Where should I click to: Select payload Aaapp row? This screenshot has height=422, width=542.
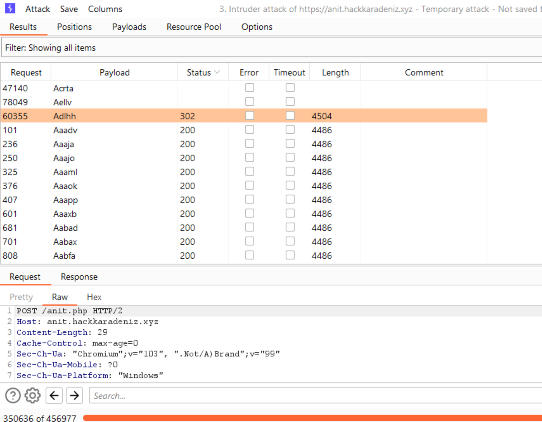[x=244, y=200]
